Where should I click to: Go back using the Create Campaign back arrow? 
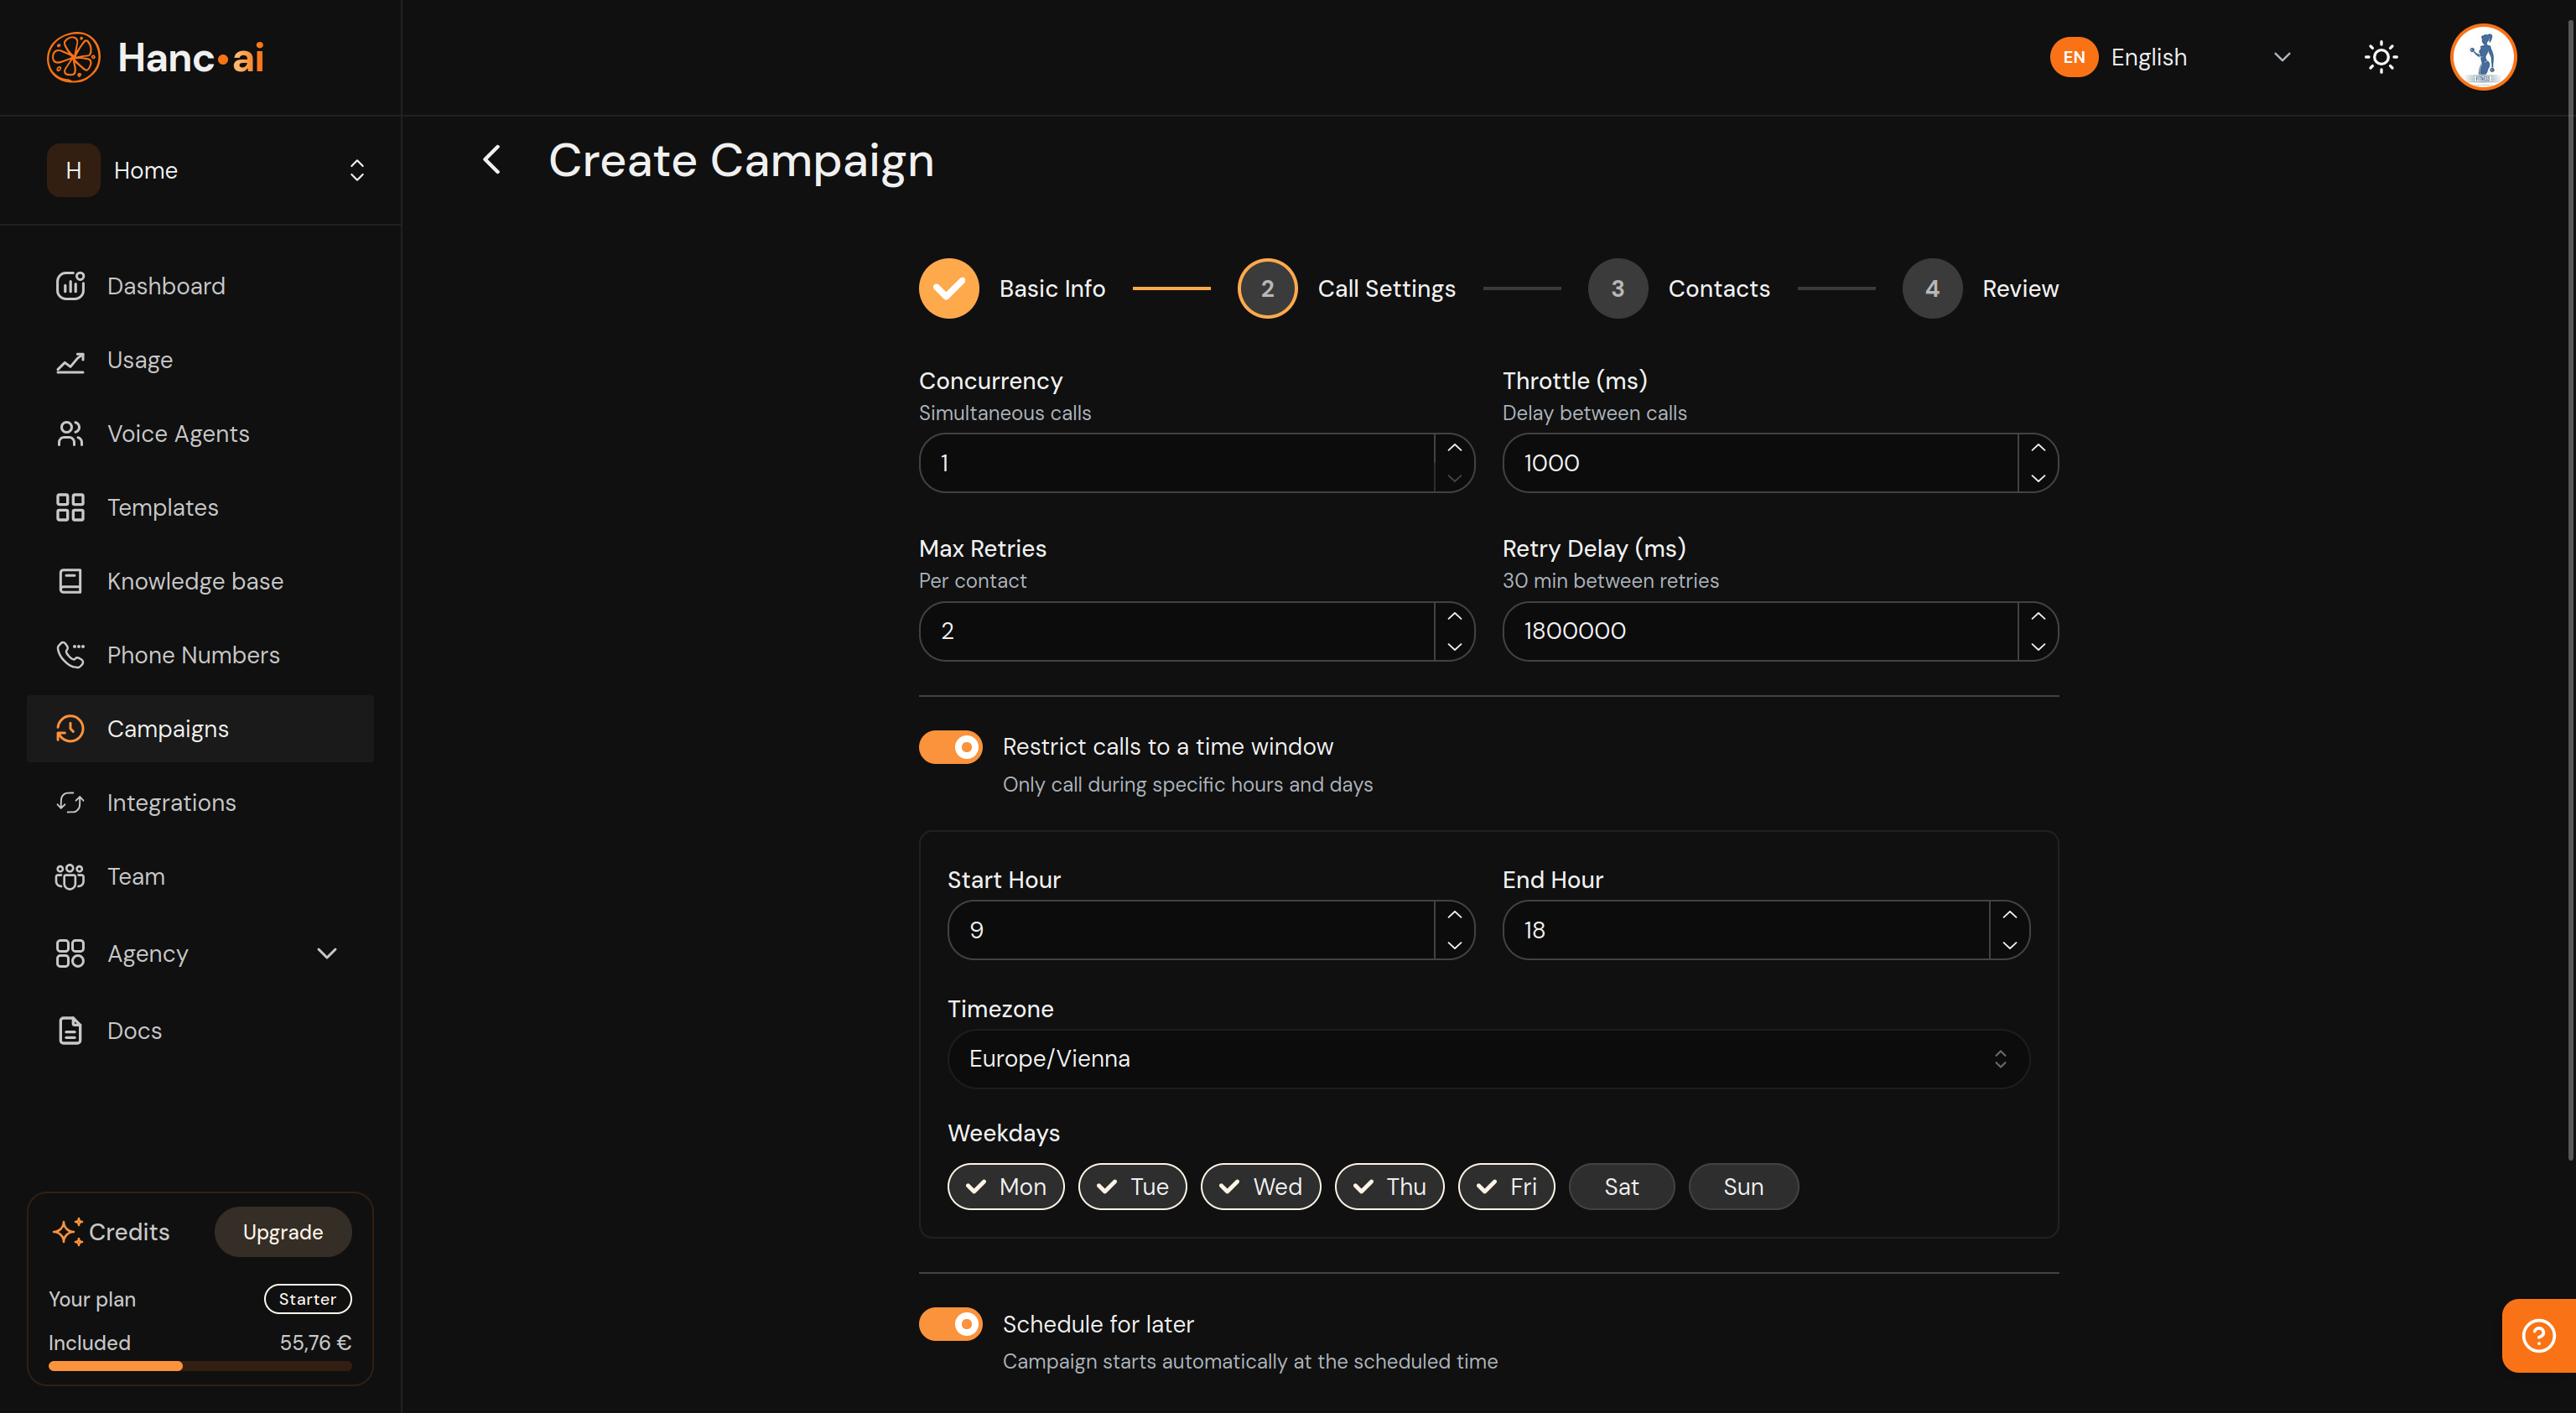[x=491, y=160]
